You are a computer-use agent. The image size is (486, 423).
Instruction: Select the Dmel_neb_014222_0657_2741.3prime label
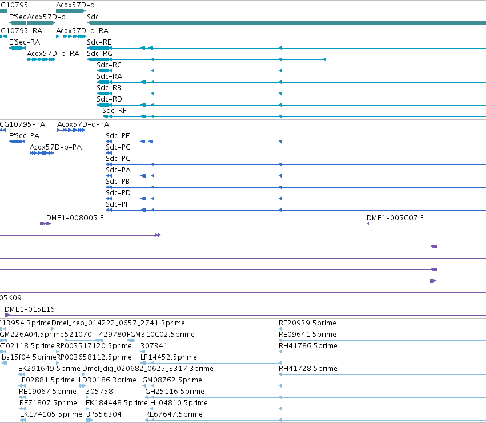[x=118, y=323]
